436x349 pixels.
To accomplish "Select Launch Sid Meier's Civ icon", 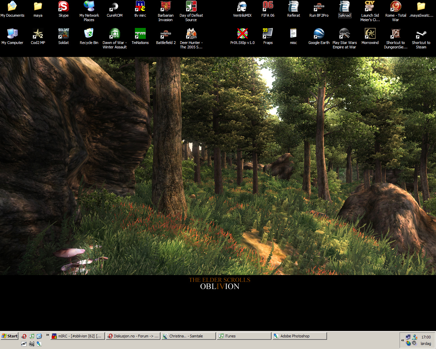I will (370, 11).
